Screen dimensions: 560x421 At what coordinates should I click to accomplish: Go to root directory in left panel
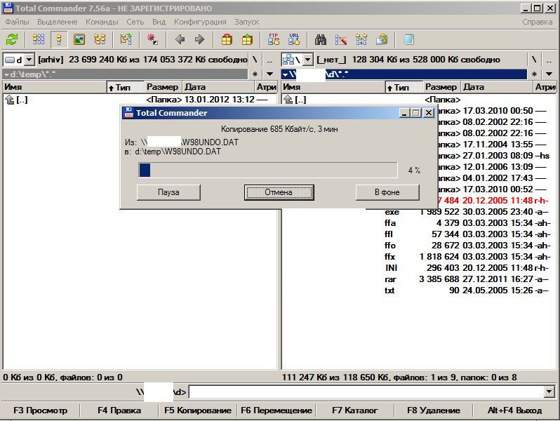point(255,60)
